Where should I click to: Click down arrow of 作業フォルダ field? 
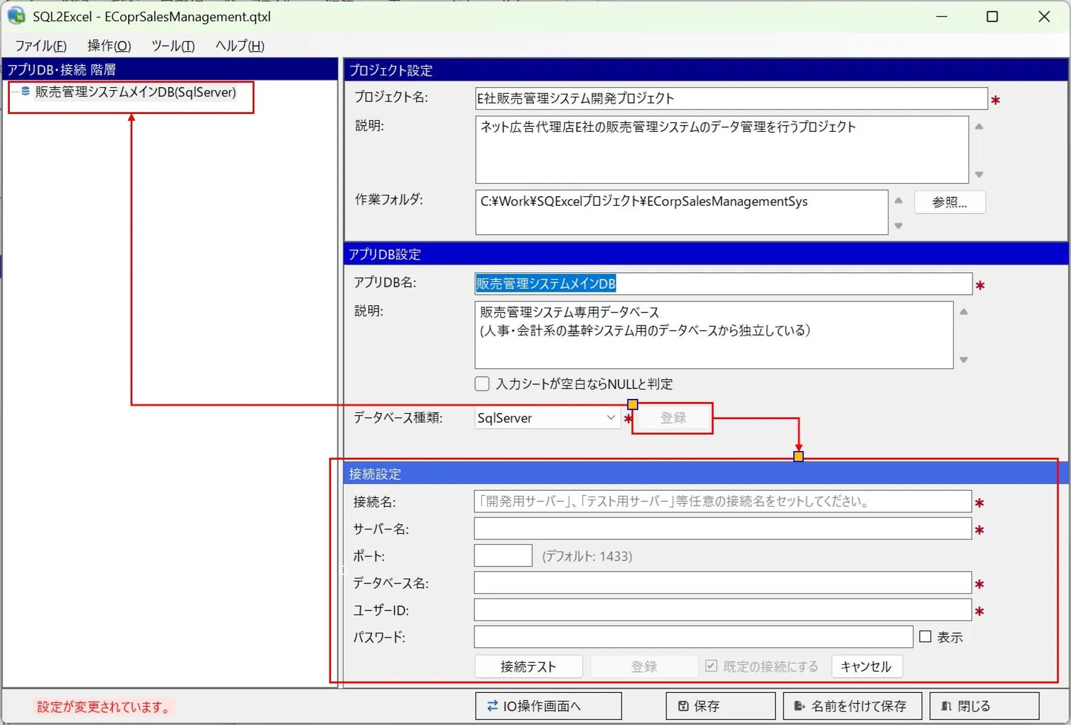(898, 226)
